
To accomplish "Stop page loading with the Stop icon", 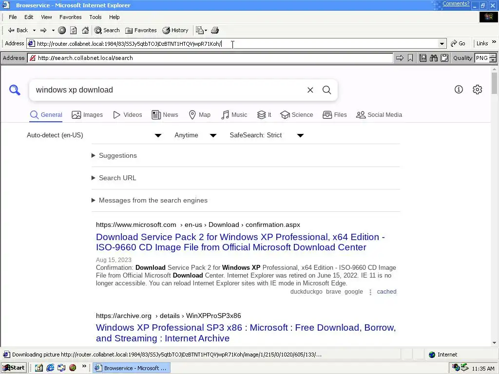I will pyautogui.click(x=62, y=30).
